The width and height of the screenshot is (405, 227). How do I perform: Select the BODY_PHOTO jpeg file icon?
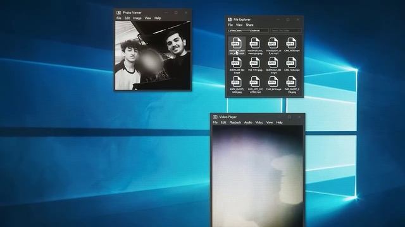point(237,84)
